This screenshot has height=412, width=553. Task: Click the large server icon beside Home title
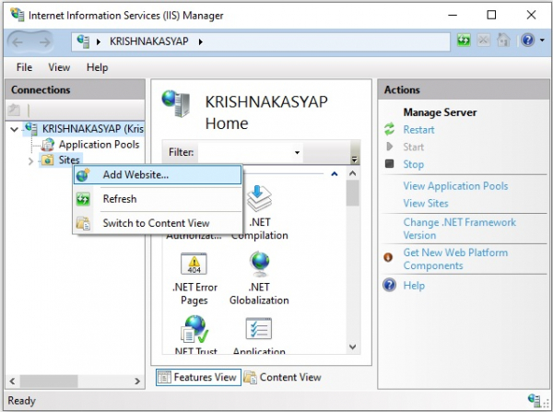pos(176,103)
